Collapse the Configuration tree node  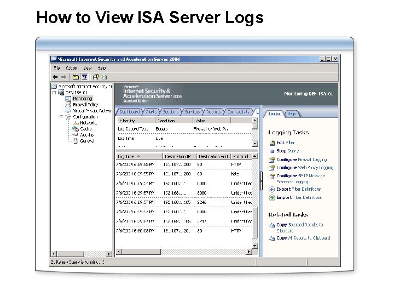[x=61, y=117]
